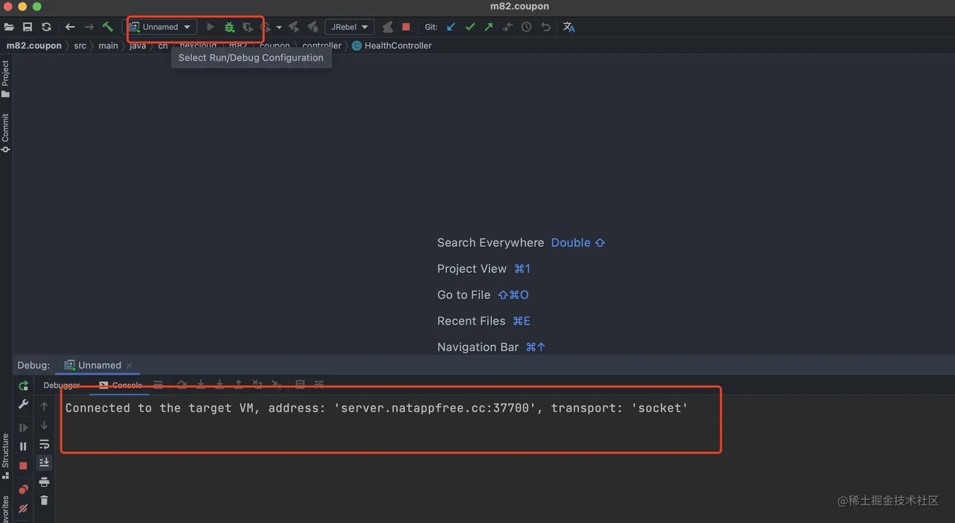Image resolution: width=955 pixels, height=523 pixels.
Task: Open the Project tool window
Action: [6, 79]
